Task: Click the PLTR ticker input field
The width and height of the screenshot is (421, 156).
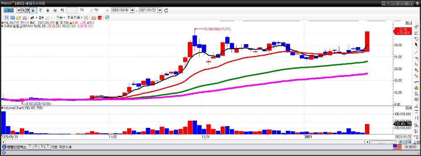Action: point(10,10)
